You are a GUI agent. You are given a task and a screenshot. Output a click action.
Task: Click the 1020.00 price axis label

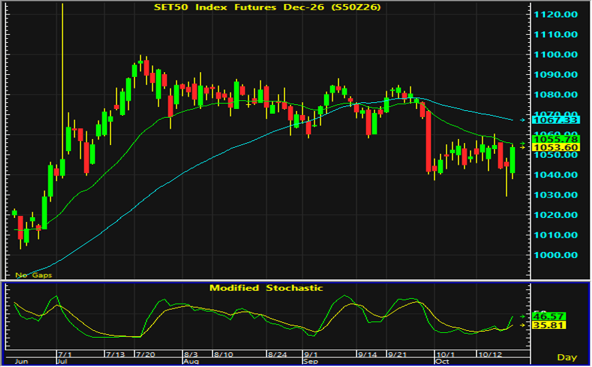click(x=555, y=215)
